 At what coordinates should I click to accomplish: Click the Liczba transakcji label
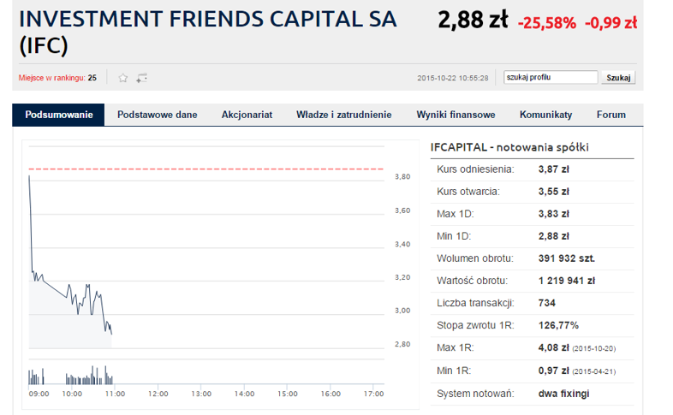(x=475, y=303)
